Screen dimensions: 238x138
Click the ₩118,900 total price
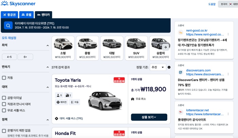(x=153, y=89)
